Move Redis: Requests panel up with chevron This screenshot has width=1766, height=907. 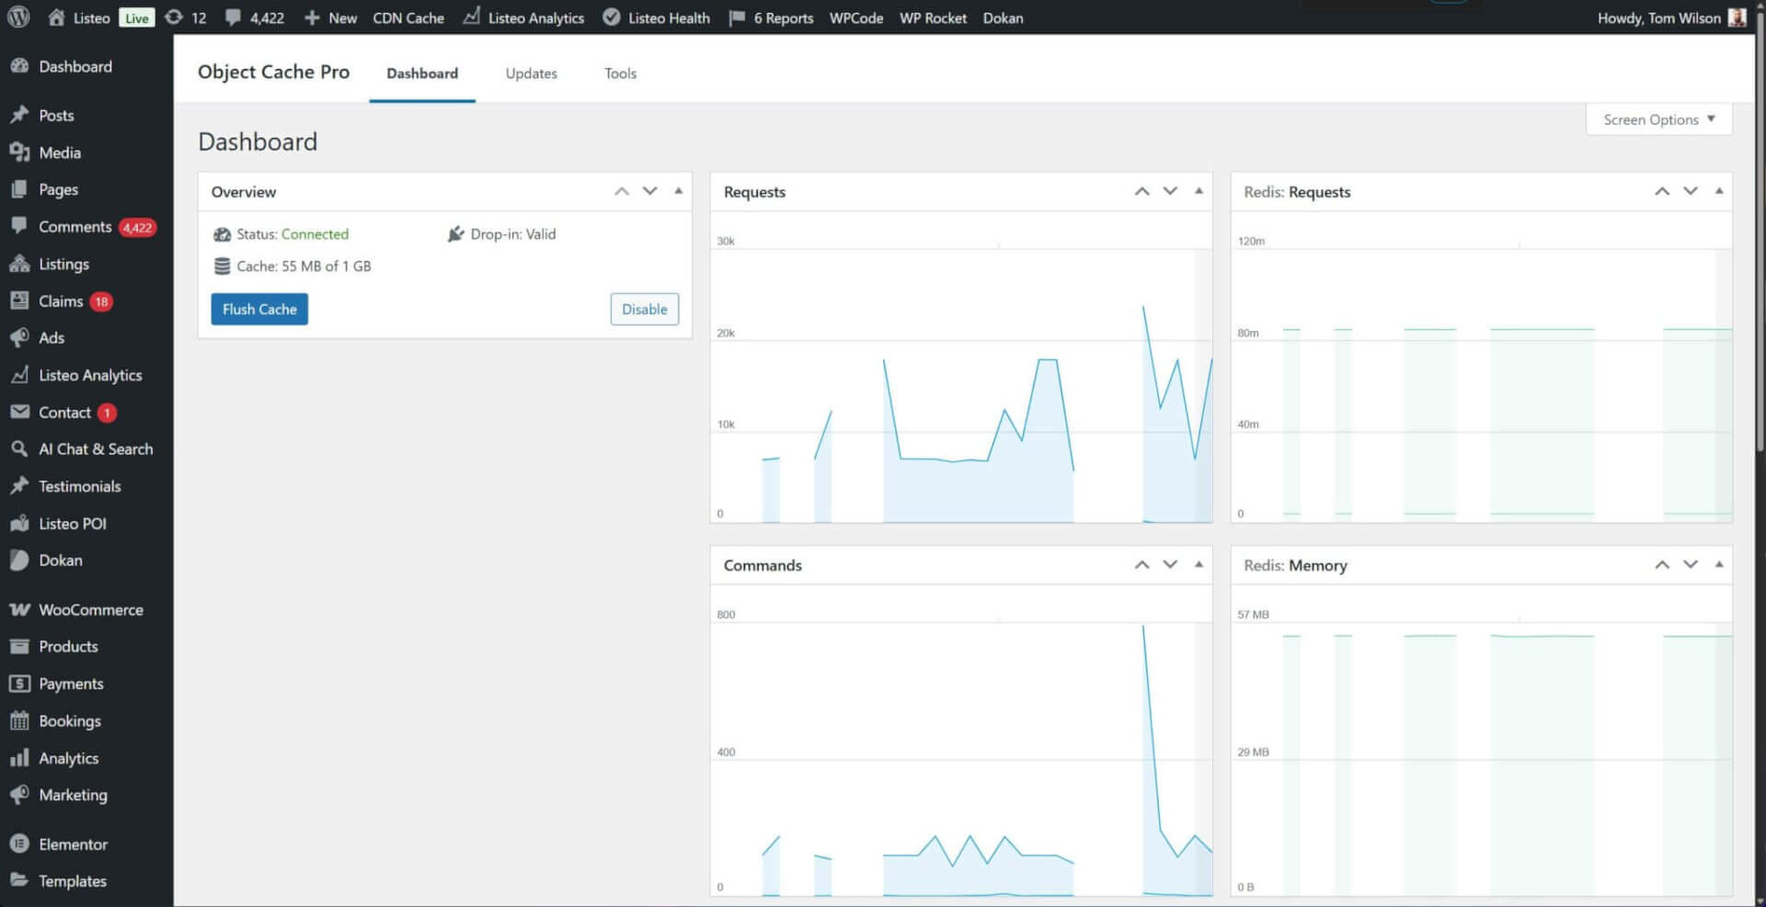click(1662, 191)
